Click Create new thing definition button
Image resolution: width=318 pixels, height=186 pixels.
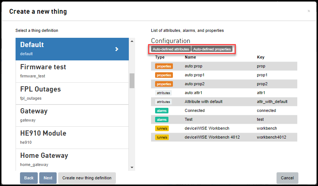tap(87, 178)
